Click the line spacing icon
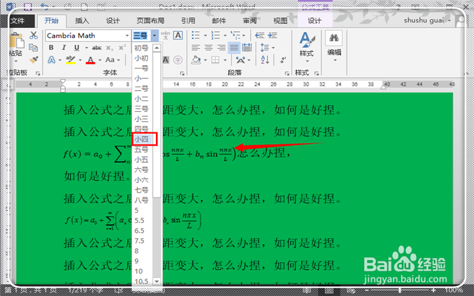 pos(265,47)
